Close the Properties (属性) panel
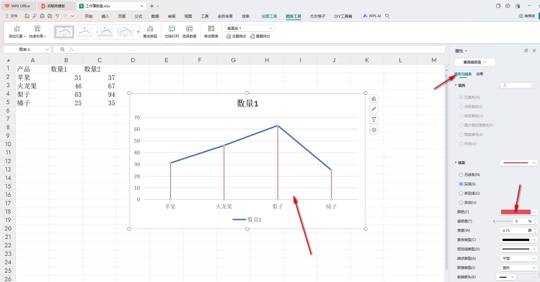Viewport: 540px width, 282px height. [x=534, y=51]
